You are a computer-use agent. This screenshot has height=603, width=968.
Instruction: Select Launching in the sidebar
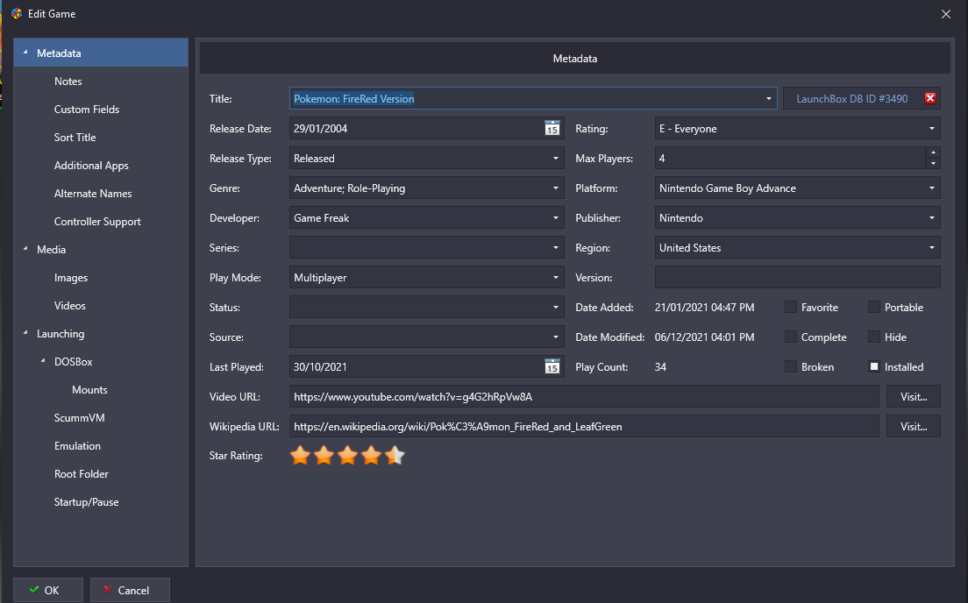[60, 334]
